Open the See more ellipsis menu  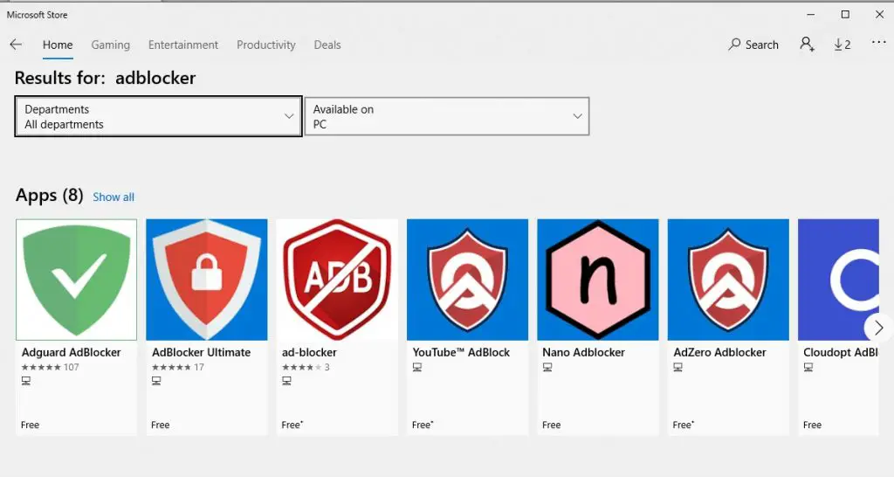[878, 42]
